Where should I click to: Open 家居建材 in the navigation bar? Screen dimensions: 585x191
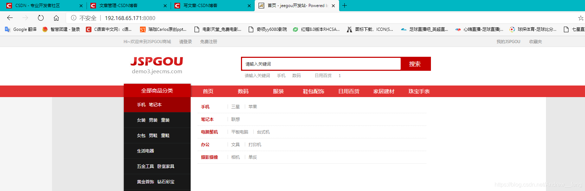click(x=384, y=91)
